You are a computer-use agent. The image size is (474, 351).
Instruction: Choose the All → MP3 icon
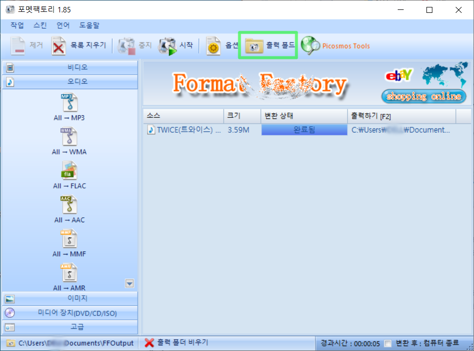[69, 102]
